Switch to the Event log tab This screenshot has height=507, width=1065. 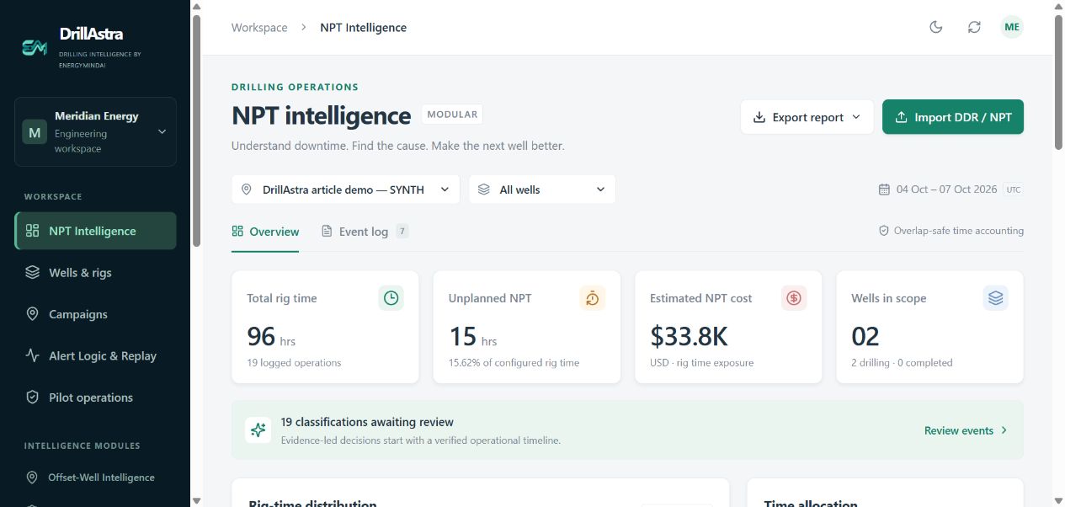[x=365, y=232]
